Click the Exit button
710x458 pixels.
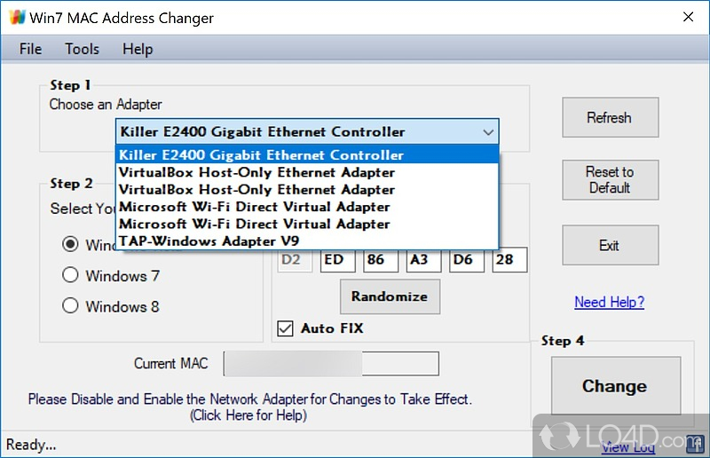(610, 245)
